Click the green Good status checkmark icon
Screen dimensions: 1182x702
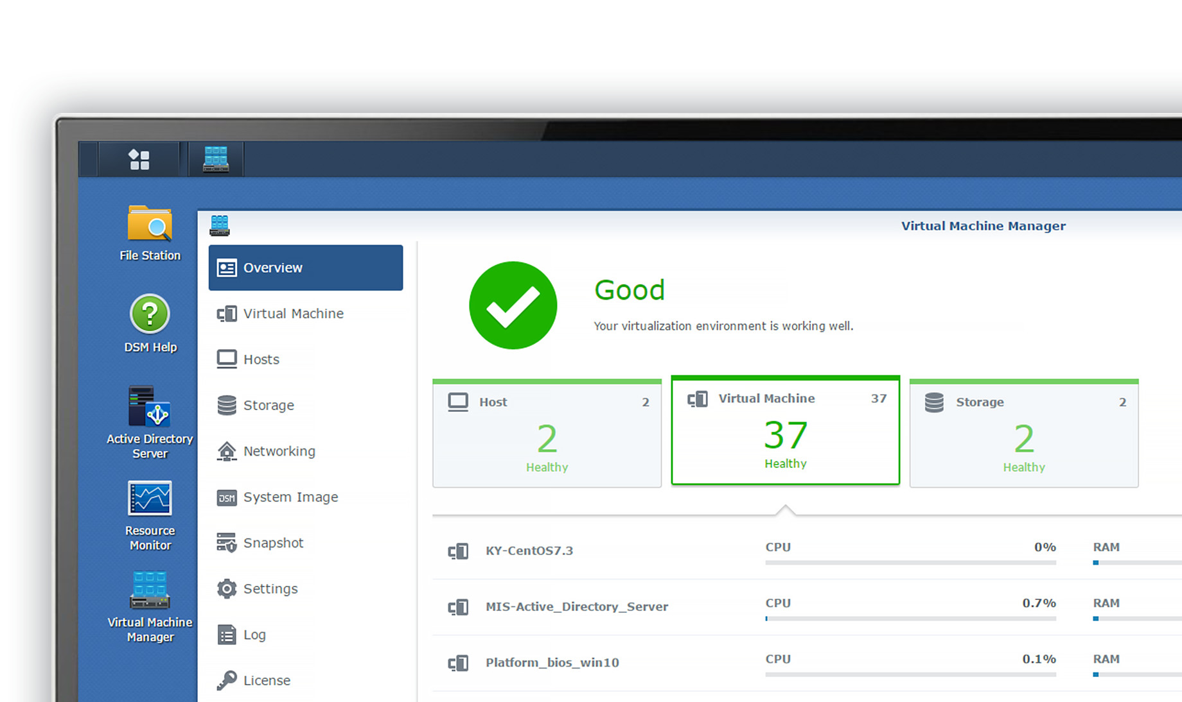513,305
